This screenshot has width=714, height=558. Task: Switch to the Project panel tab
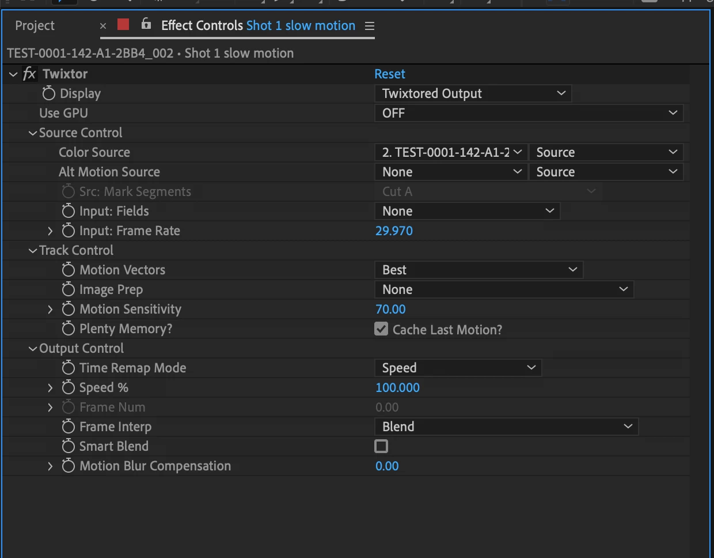(35, 26)
